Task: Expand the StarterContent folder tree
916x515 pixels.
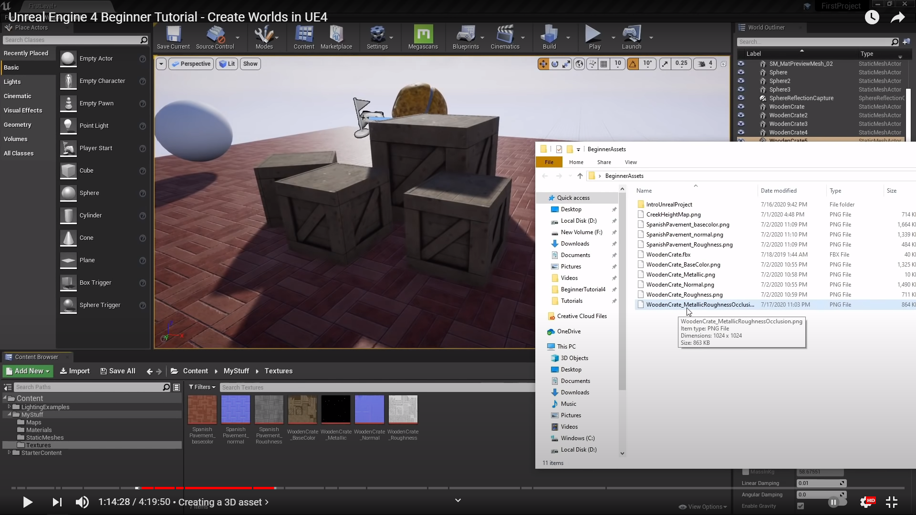Action: tap(9, 453)
